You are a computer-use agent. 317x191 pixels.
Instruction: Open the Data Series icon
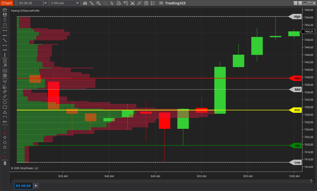click(x=132, y=3)
